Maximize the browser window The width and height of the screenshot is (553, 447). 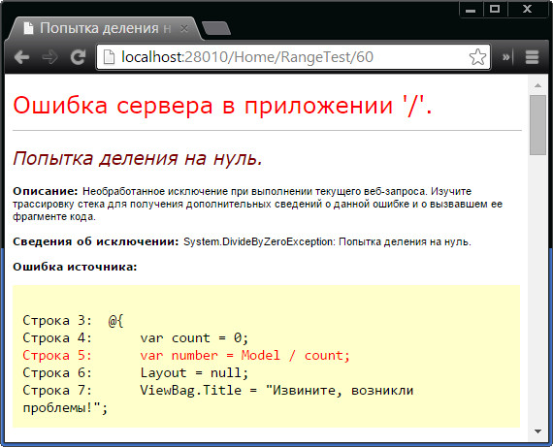point(495,9)
